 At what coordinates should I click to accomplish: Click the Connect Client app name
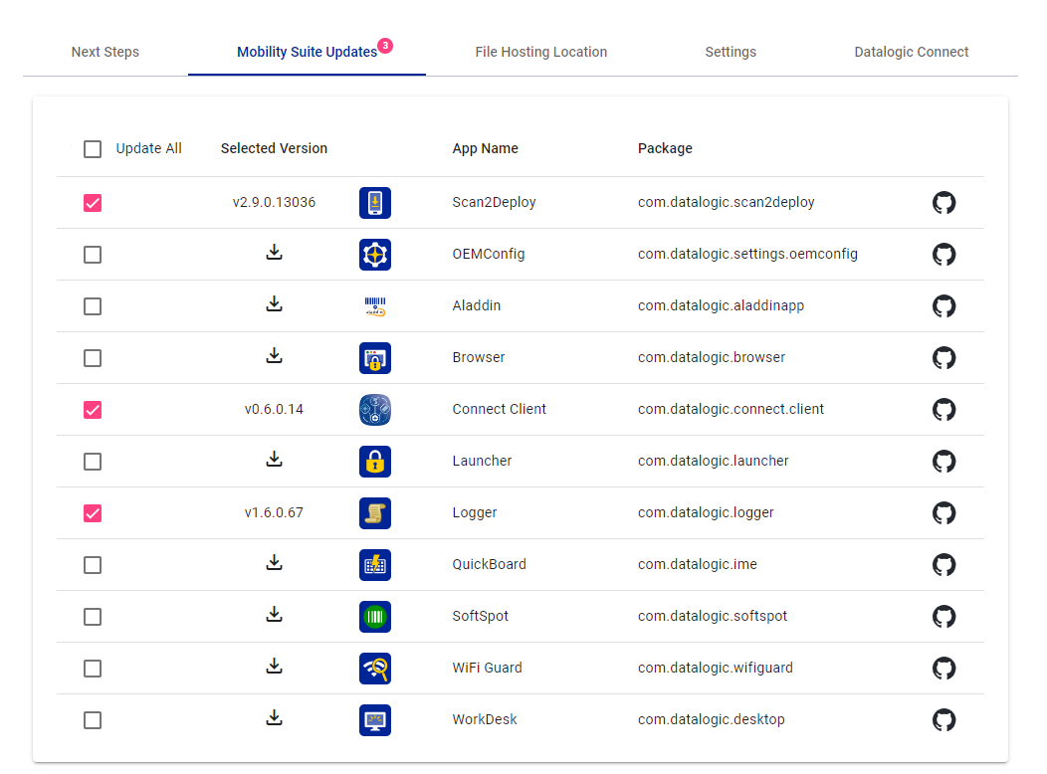499,409
